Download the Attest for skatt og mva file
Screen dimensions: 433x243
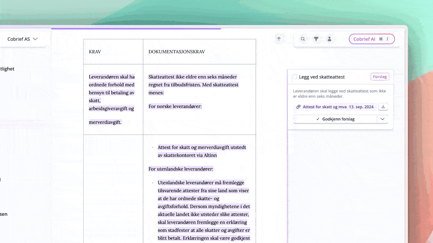click(383, 107)
